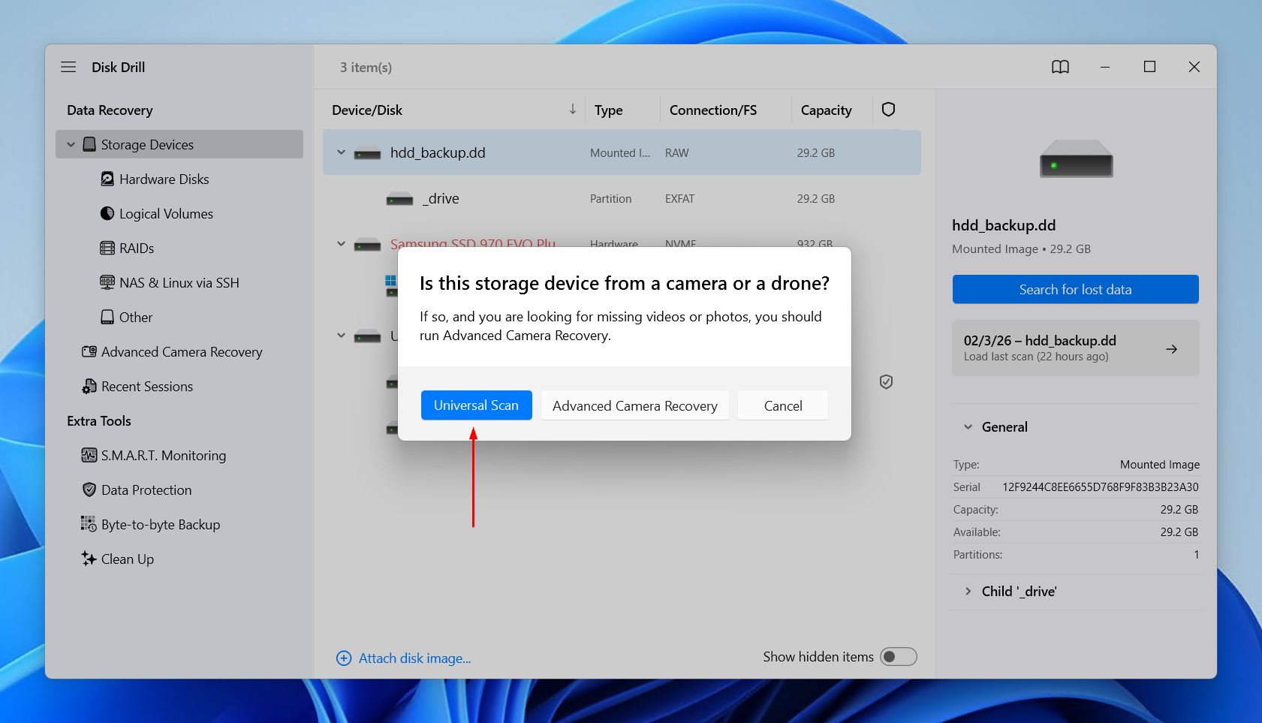Collapse the Storage Devices tree section
Screen dimensions: 1262x723
pos(71,144)
